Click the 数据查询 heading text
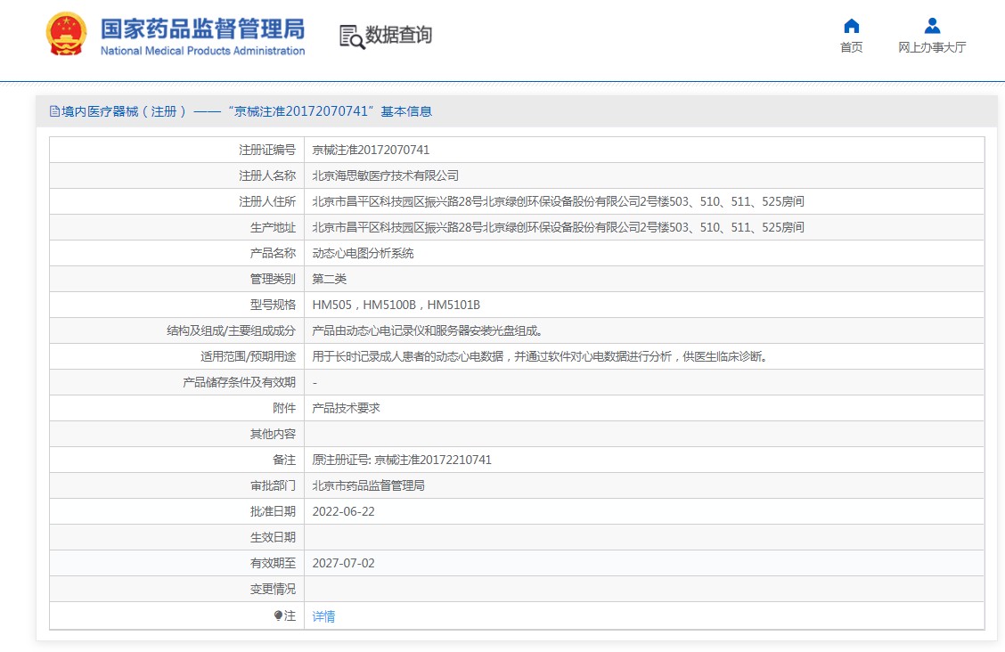Screen dimensions: 1005x652 point(398,36)
